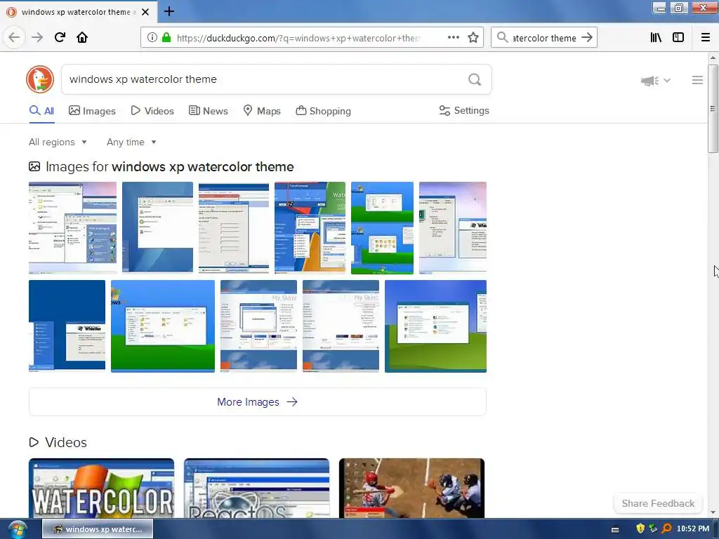Open the Firefox home page
This screenshot has height=539, width=719.
pyautogui.click(x=82, y=38)
